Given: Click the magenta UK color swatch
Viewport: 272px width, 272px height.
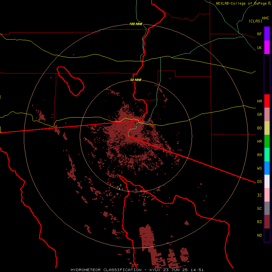Looking at the screenshot, I should tap(267, 47).
